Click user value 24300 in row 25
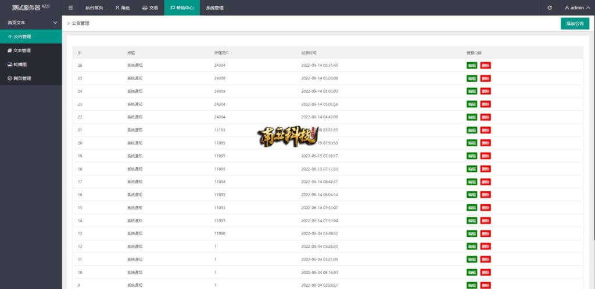 (x=220, y=78)
